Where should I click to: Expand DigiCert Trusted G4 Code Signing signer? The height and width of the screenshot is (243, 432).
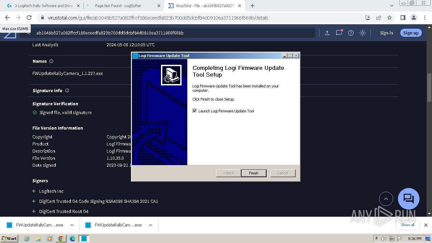(x=34, y=201)
